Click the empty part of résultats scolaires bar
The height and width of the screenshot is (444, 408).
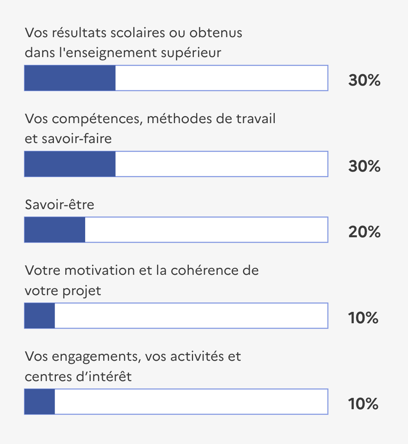tap(222, 78)
